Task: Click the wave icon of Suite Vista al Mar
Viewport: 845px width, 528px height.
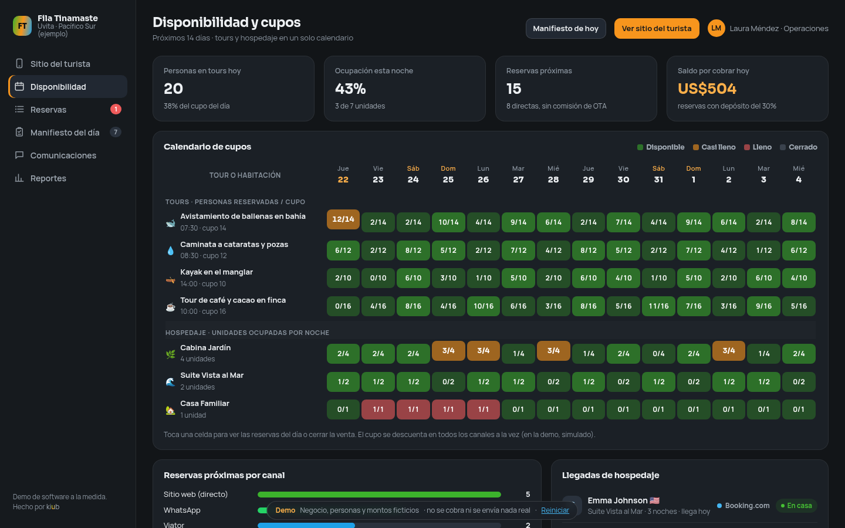Action: [x=170, y=382]
